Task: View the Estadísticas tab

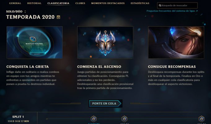Action: pos(140,3)
